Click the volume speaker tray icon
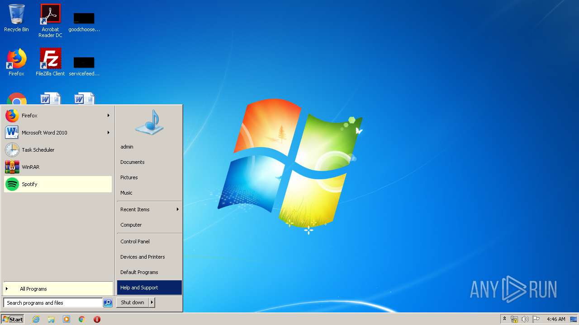Viewport: 579px width, 325px height. tap(525, 319)
